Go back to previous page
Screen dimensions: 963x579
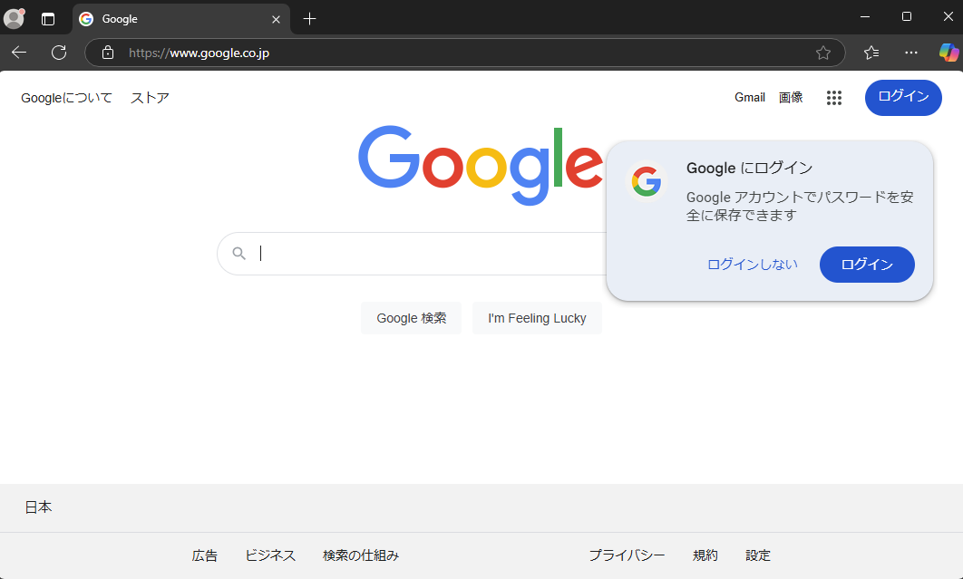(19, 53)
